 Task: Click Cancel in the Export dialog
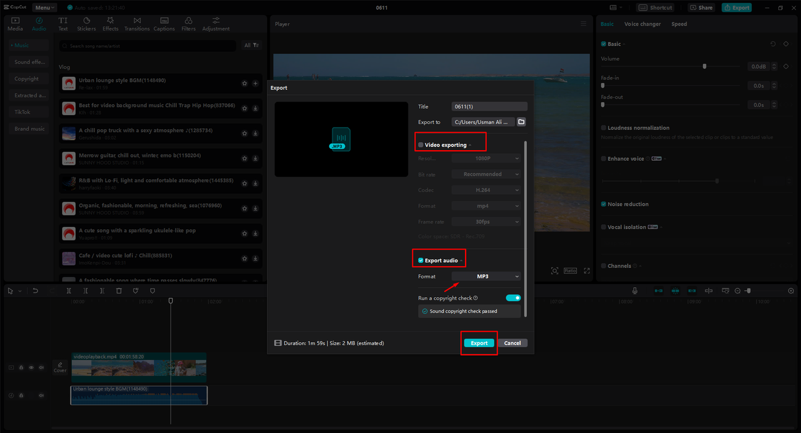pyautogui.click(x=513, y=343)
